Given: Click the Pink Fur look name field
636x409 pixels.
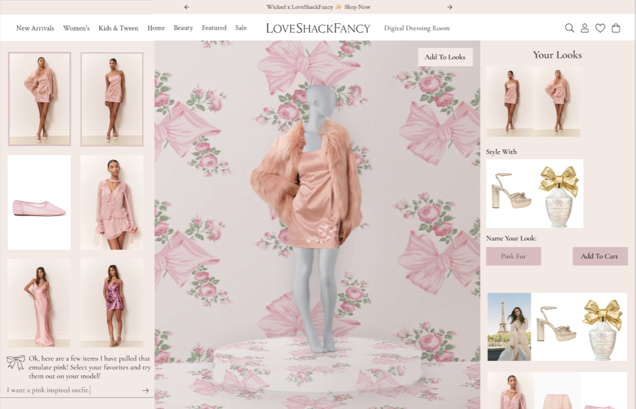Looking at the screenshot, I should pyautogui.click(x=514, y=256).
